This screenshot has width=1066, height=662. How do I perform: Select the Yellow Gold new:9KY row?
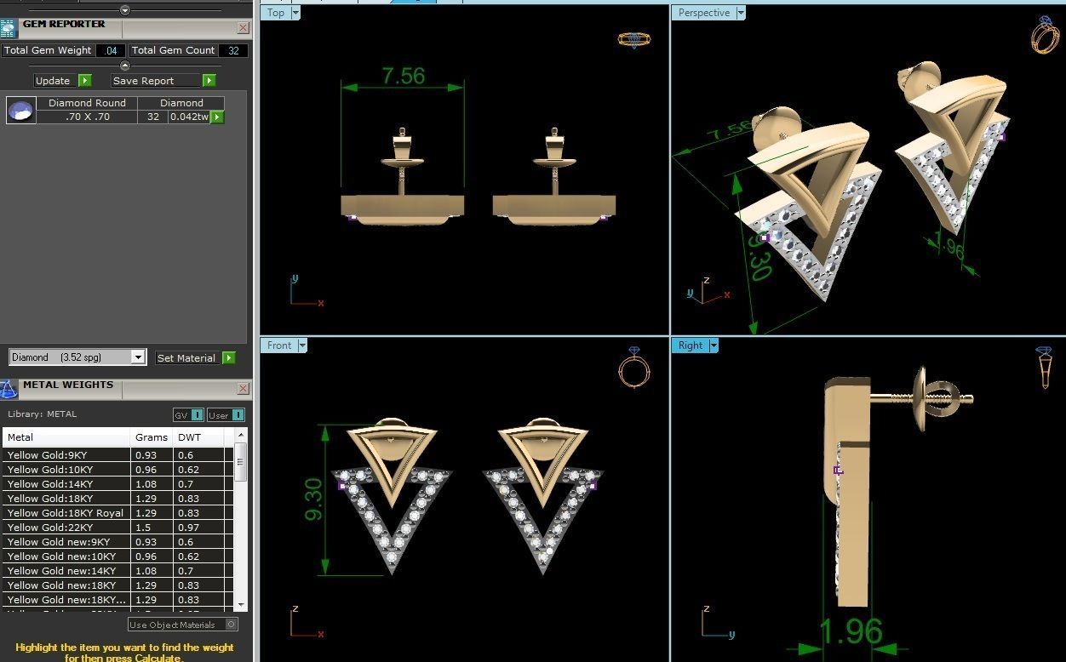tap(118, 542)
